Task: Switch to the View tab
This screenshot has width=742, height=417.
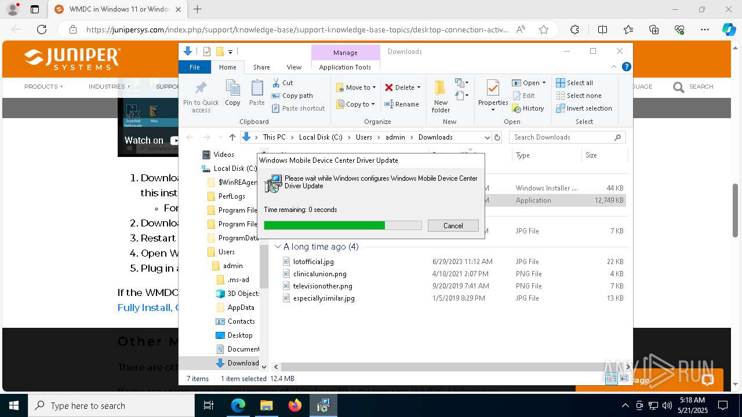Action: (294, 67)
